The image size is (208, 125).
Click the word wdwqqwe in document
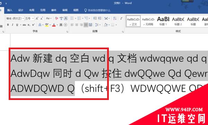coord(162,59)
